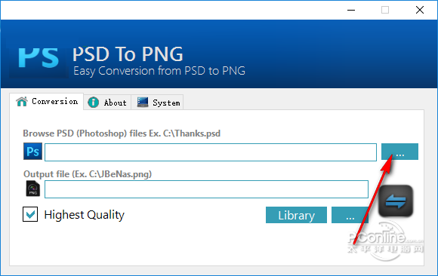The height and width of the screenshot is (276, 438).
Task: Click the 'Browse PSD (Photoshop) files' label
Action: [122, 133]
